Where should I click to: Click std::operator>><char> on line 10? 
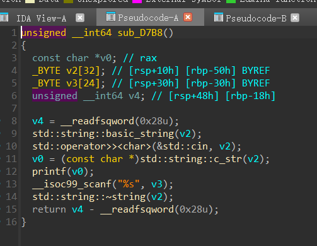(92, 146)
